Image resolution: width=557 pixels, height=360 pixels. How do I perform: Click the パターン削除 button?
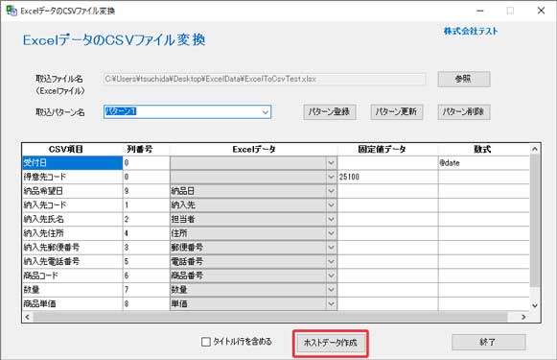tap(464, 111)
